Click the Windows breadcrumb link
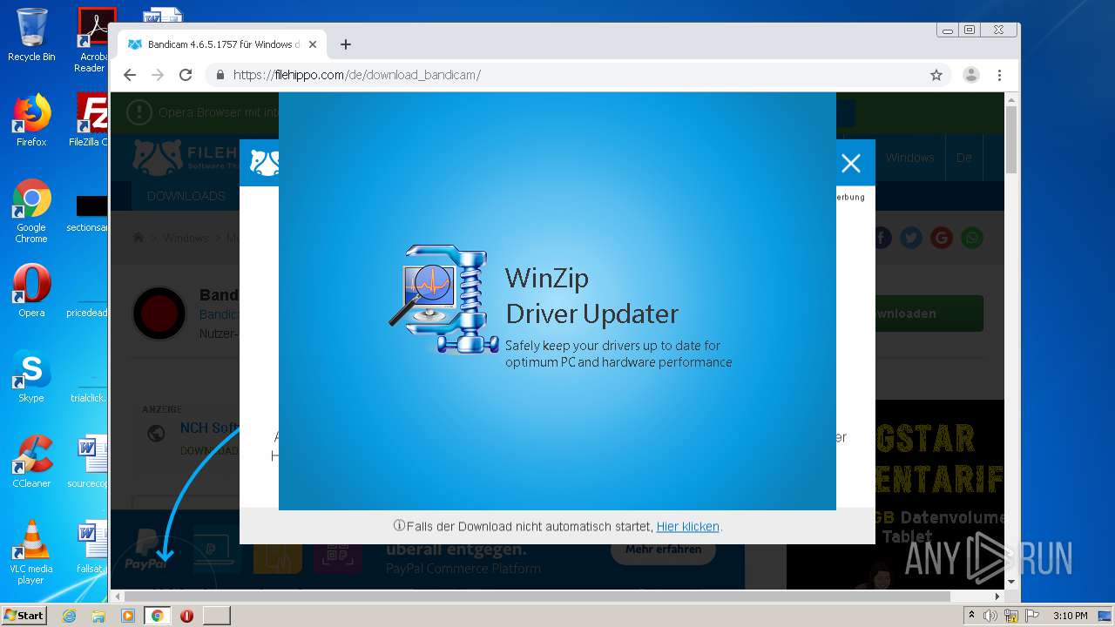The height and width of the screenshot is (627, 1115). click(x=186, y=238)
